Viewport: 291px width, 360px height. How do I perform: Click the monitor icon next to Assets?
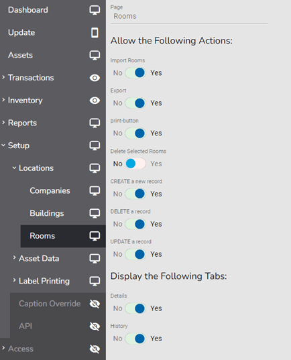pyautogui.click(x=95, y=56)
